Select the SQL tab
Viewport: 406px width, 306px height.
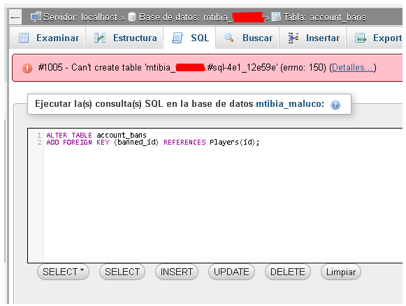189,38
